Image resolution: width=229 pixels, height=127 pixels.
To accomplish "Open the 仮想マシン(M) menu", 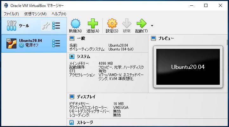I will 35,14.
